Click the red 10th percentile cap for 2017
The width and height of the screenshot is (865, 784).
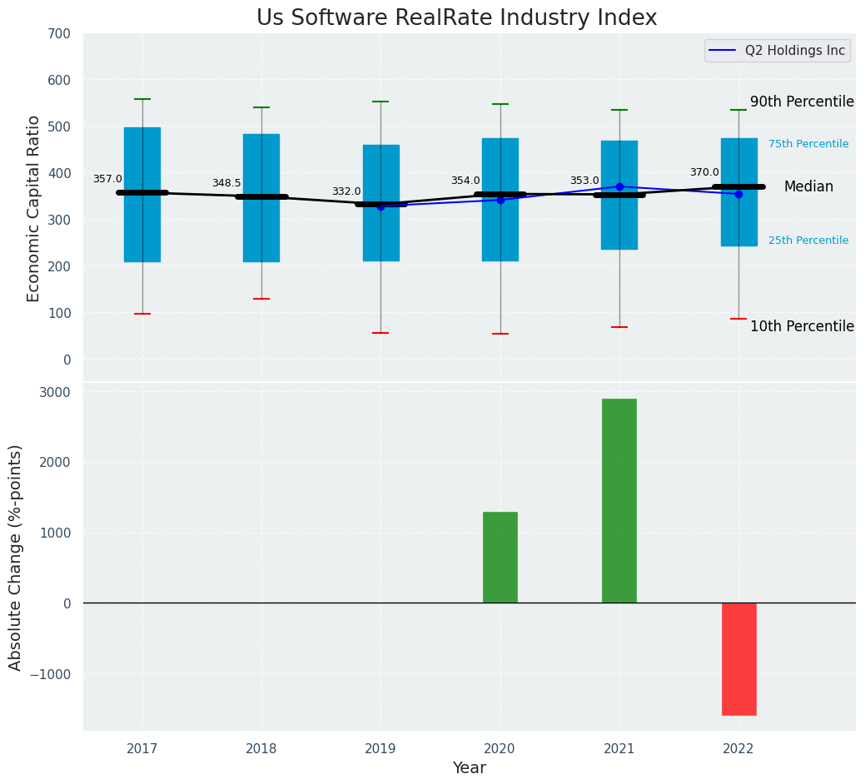coord(142,314)
